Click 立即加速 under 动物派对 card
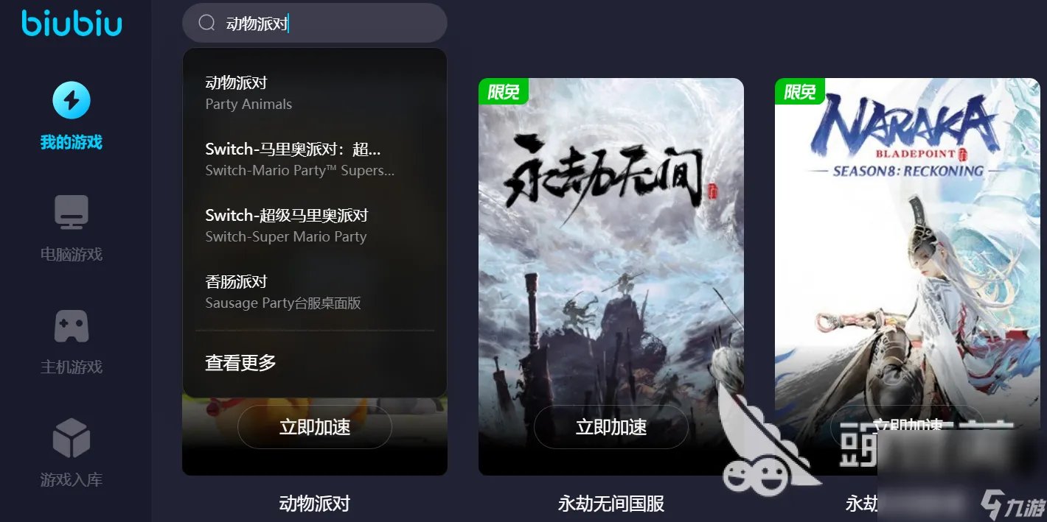 pos(315,427)
